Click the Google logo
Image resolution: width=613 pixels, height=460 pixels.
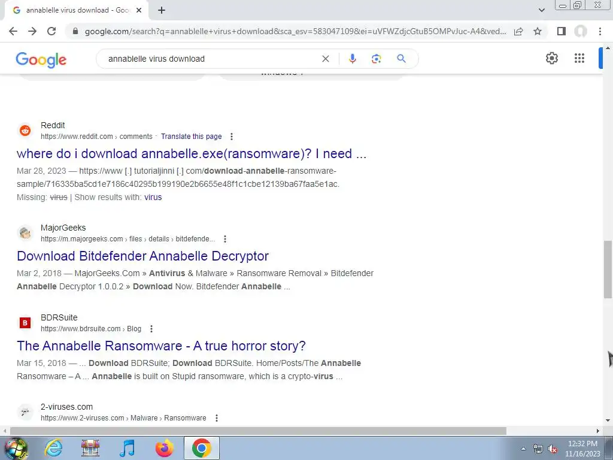(x=41, y=59)
